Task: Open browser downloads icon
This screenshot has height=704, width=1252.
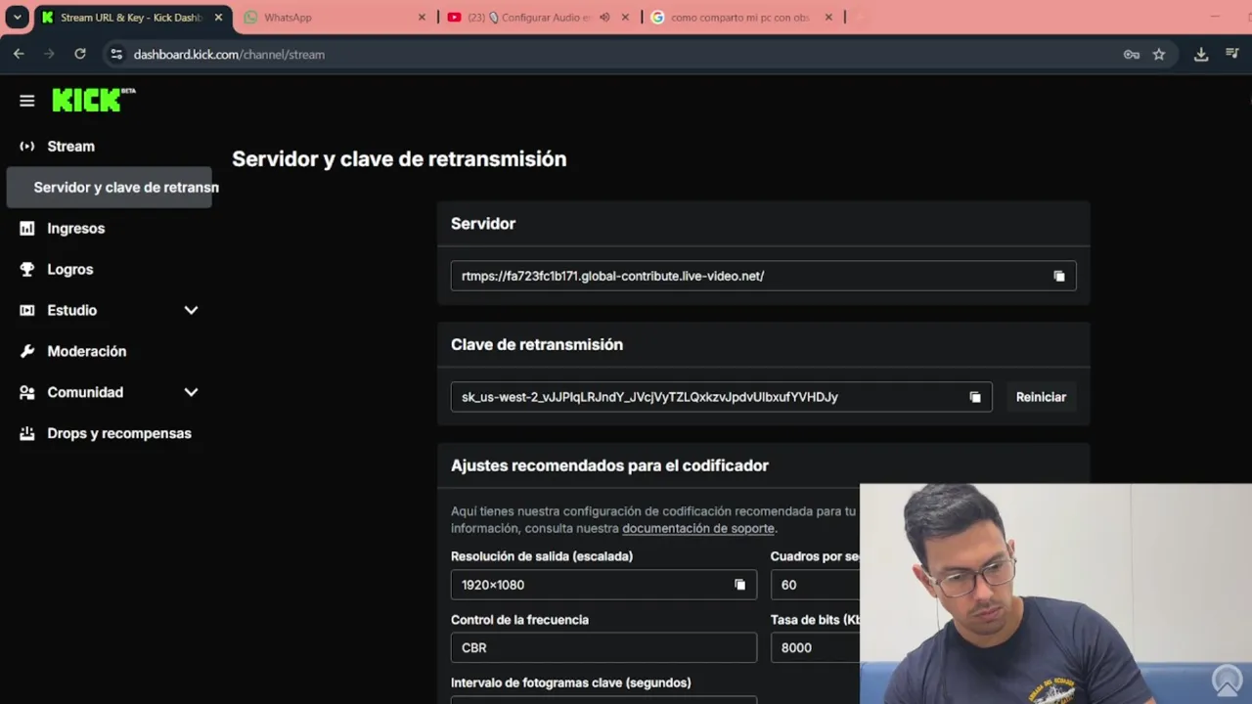Action: click(1201, 54)
